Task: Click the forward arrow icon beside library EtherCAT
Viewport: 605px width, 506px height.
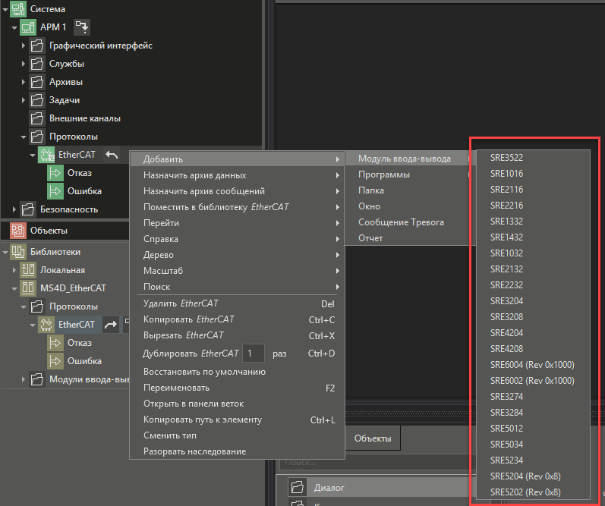Action: pyautogui.click(x=111, y=325)
